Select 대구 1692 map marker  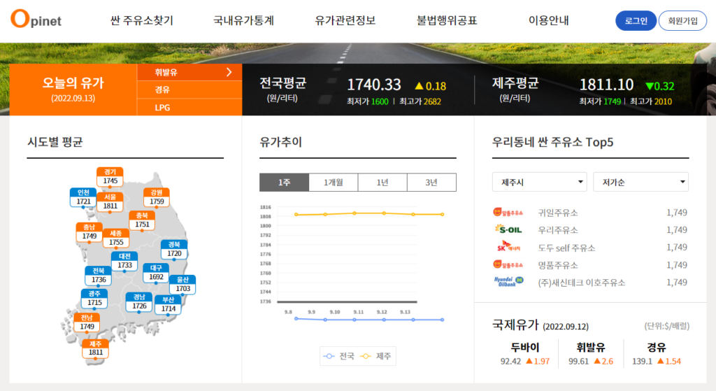pyautogui.click(x=156, y=273)
